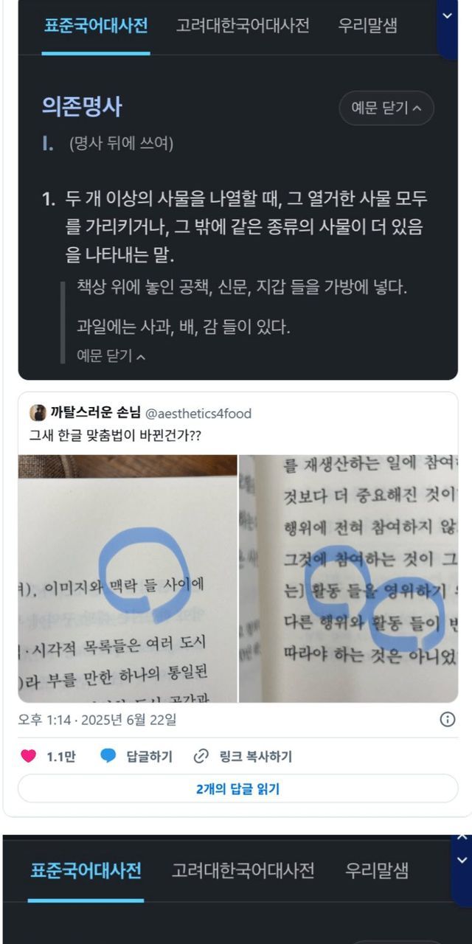Select the top 표준국어대사전 tab
This screenshot has width=472, height=944.
(x=96, y=26)
